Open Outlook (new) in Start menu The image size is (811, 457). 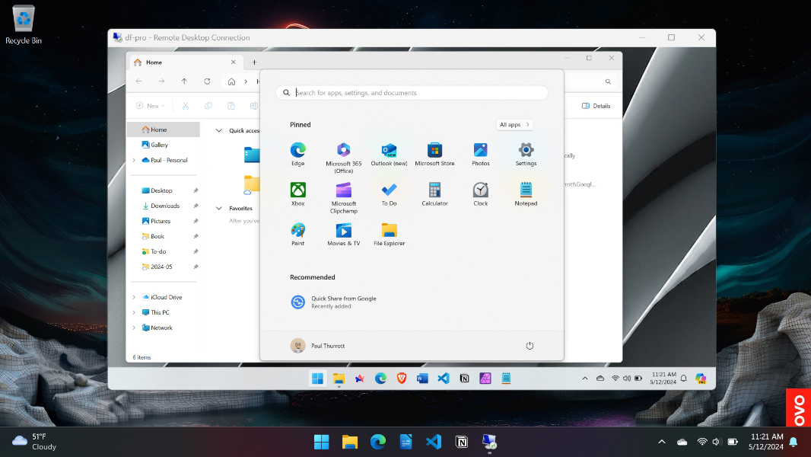[x=389, y=154]
